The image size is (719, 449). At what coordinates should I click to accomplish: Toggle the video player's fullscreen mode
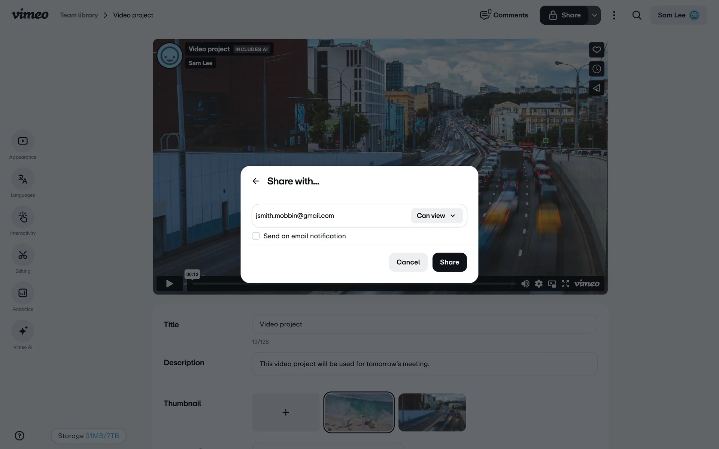click(565, 284)
